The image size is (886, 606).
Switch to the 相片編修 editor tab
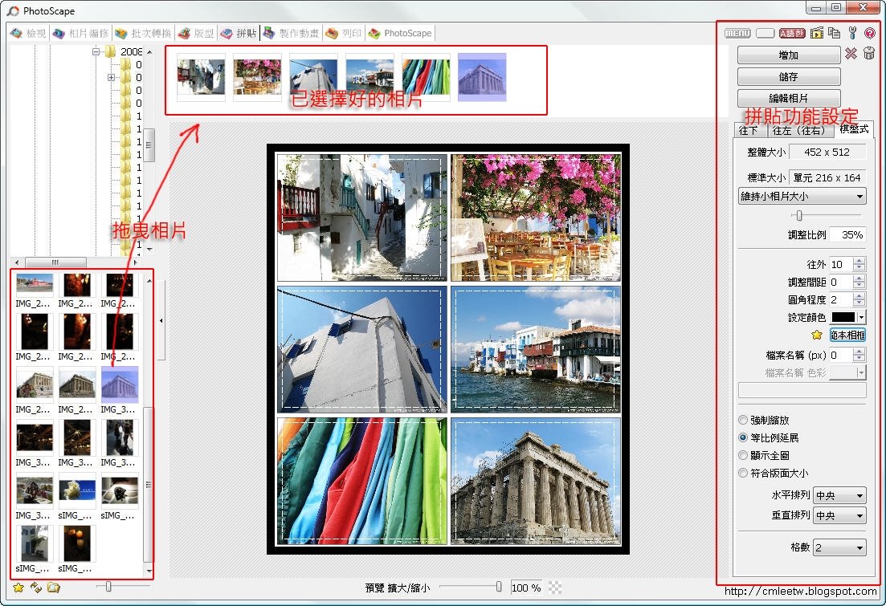pos(80,34)
